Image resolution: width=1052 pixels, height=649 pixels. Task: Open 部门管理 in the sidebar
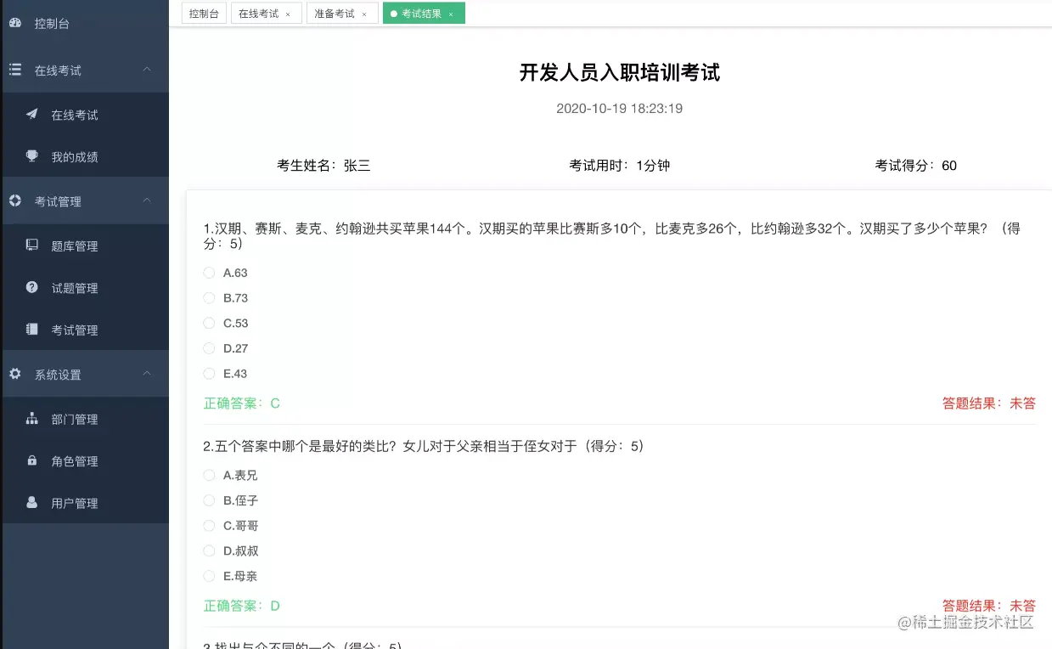coord(84,420)
